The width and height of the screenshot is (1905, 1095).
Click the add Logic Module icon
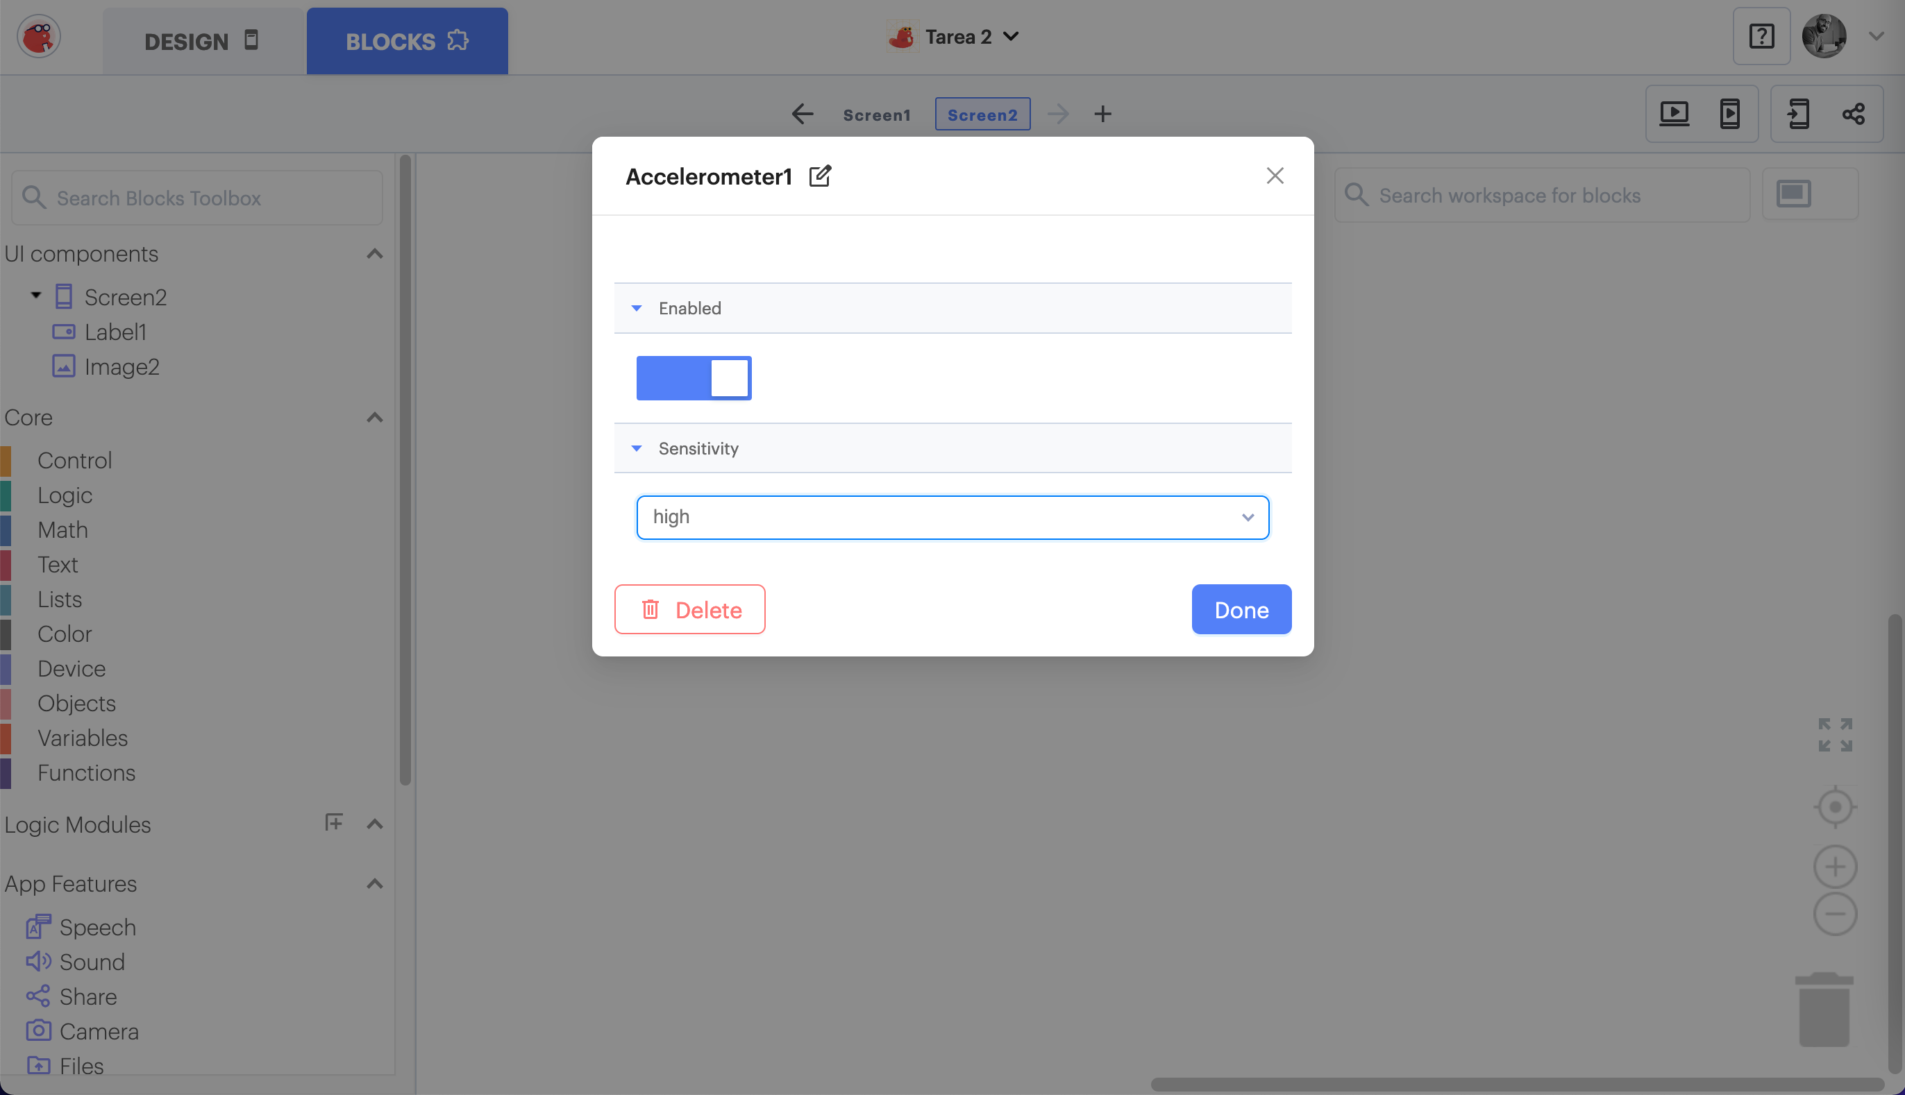[333, 824]
